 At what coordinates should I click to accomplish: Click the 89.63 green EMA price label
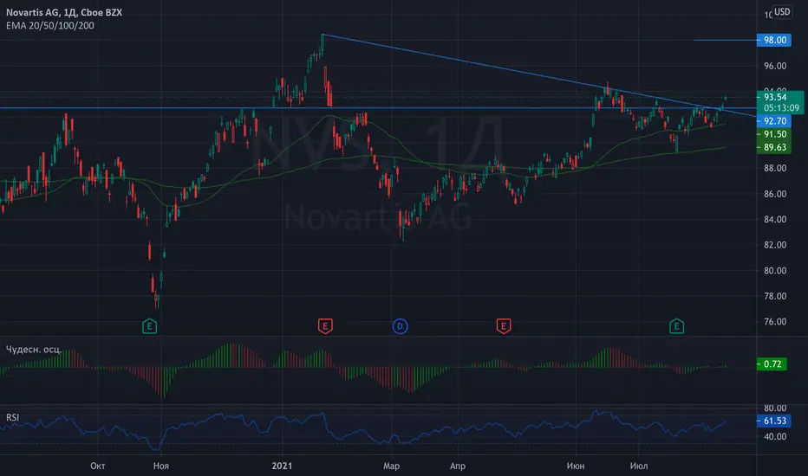pos(774,147)
